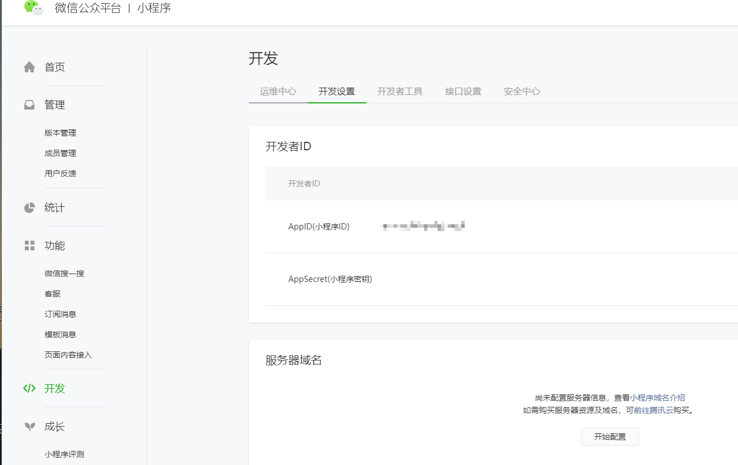Open the 开发 sidebar section
738x465 pixels.
click(55, 389)
